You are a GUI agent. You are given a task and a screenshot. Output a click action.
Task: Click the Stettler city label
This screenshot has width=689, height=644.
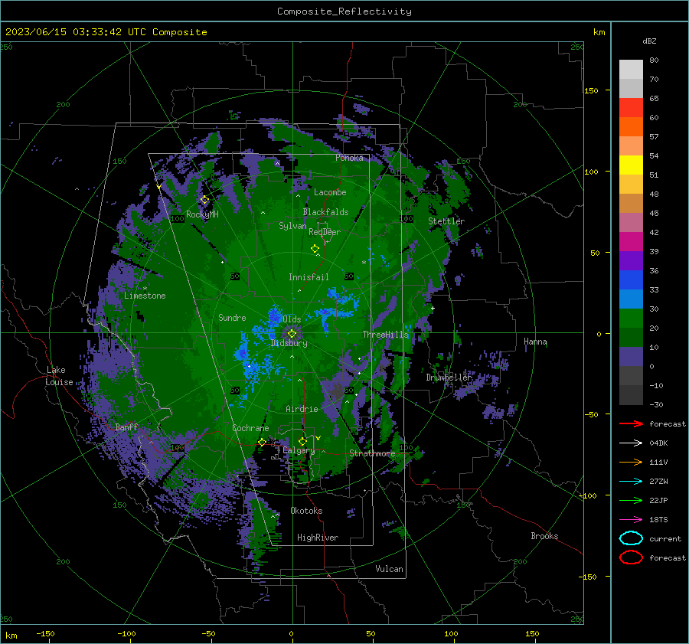[446, 221]
